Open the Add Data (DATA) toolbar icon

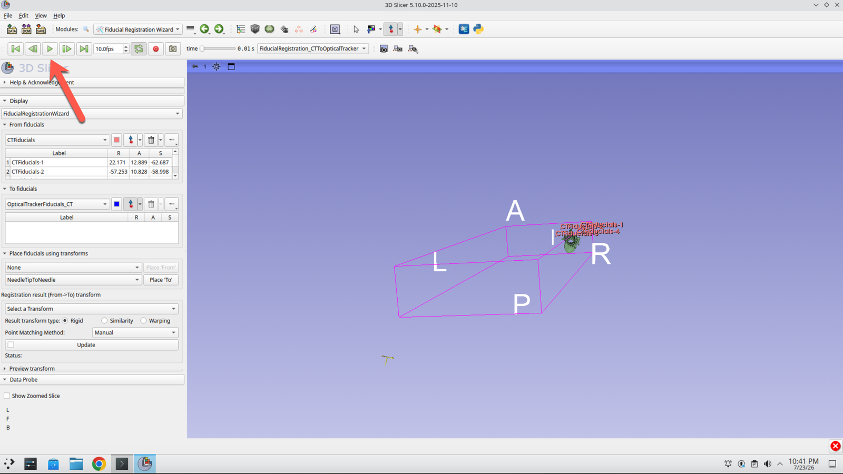(x=12, y=29)
